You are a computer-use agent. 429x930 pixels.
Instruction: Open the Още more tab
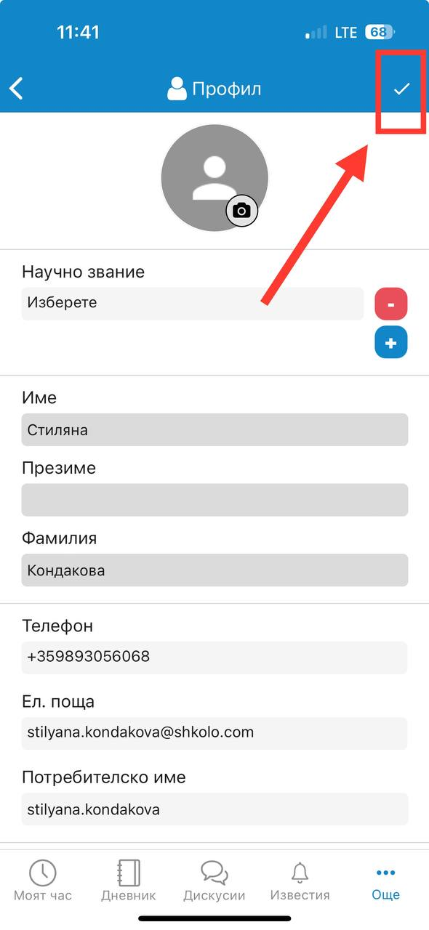point(386,880)
